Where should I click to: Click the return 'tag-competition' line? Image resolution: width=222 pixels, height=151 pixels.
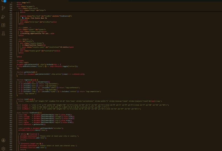(59, 91)
